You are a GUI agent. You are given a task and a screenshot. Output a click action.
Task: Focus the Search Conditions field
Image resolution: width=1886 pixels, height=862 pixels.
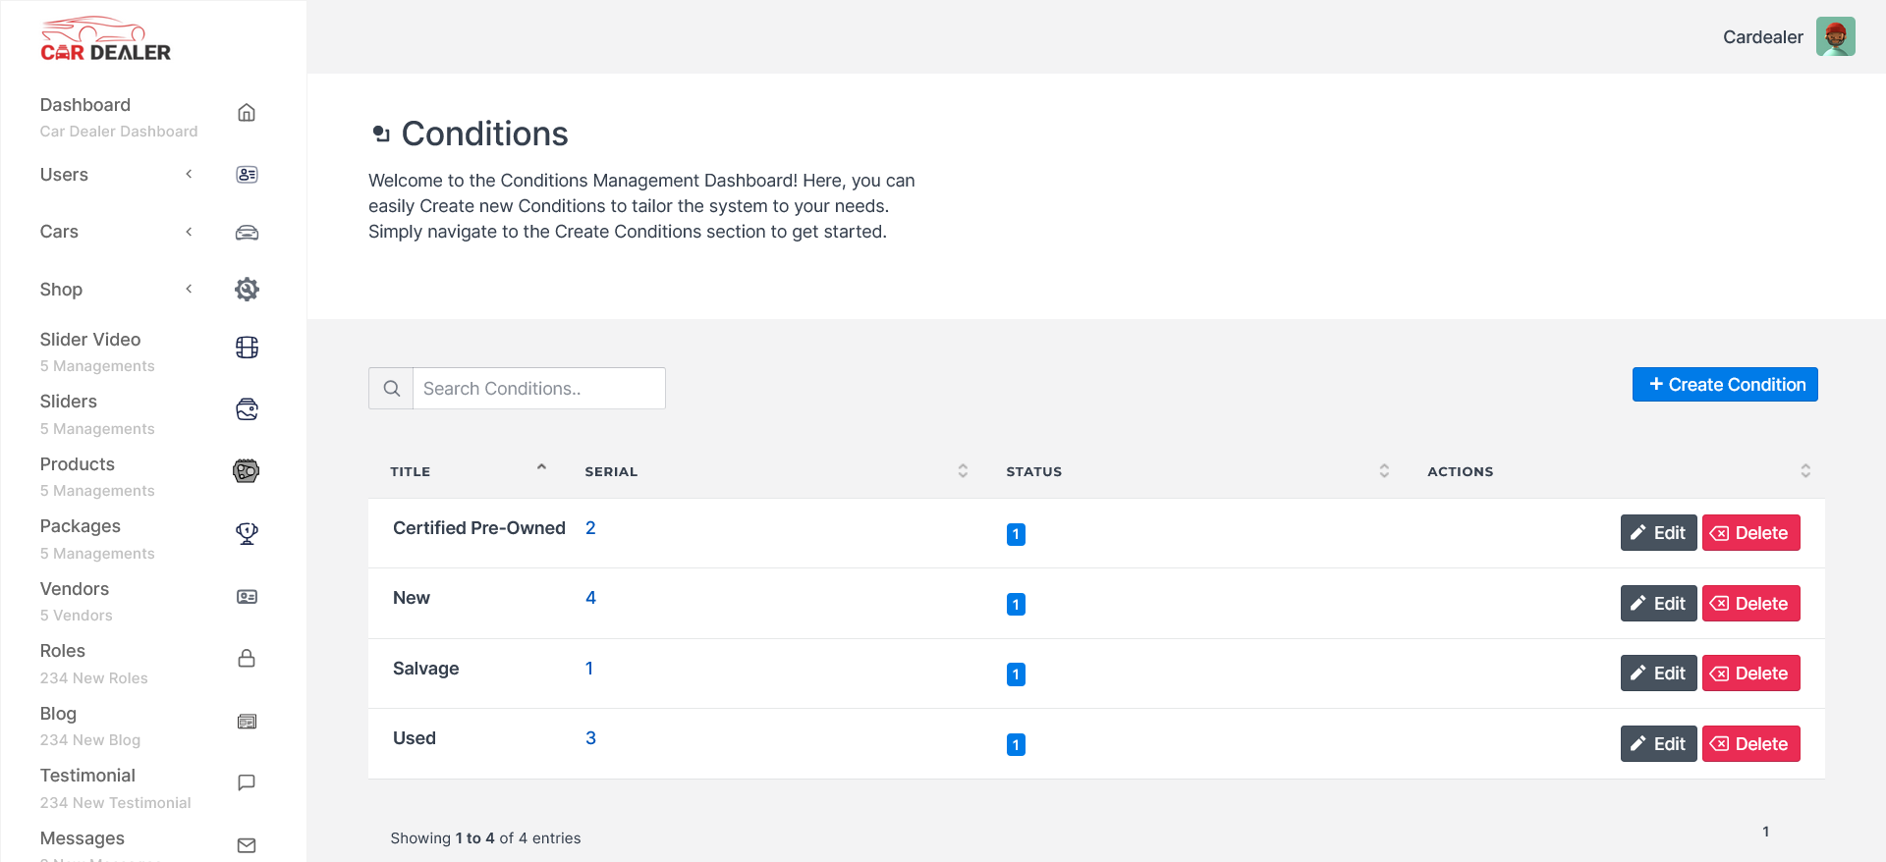538,389
